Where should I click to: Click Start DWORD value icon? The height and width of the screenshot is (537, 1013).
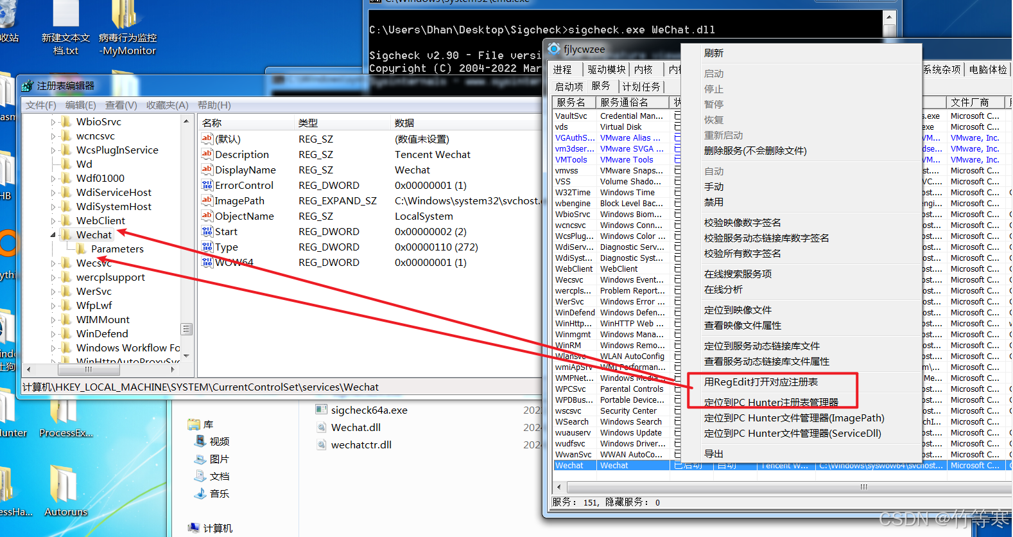pos(207,231)
